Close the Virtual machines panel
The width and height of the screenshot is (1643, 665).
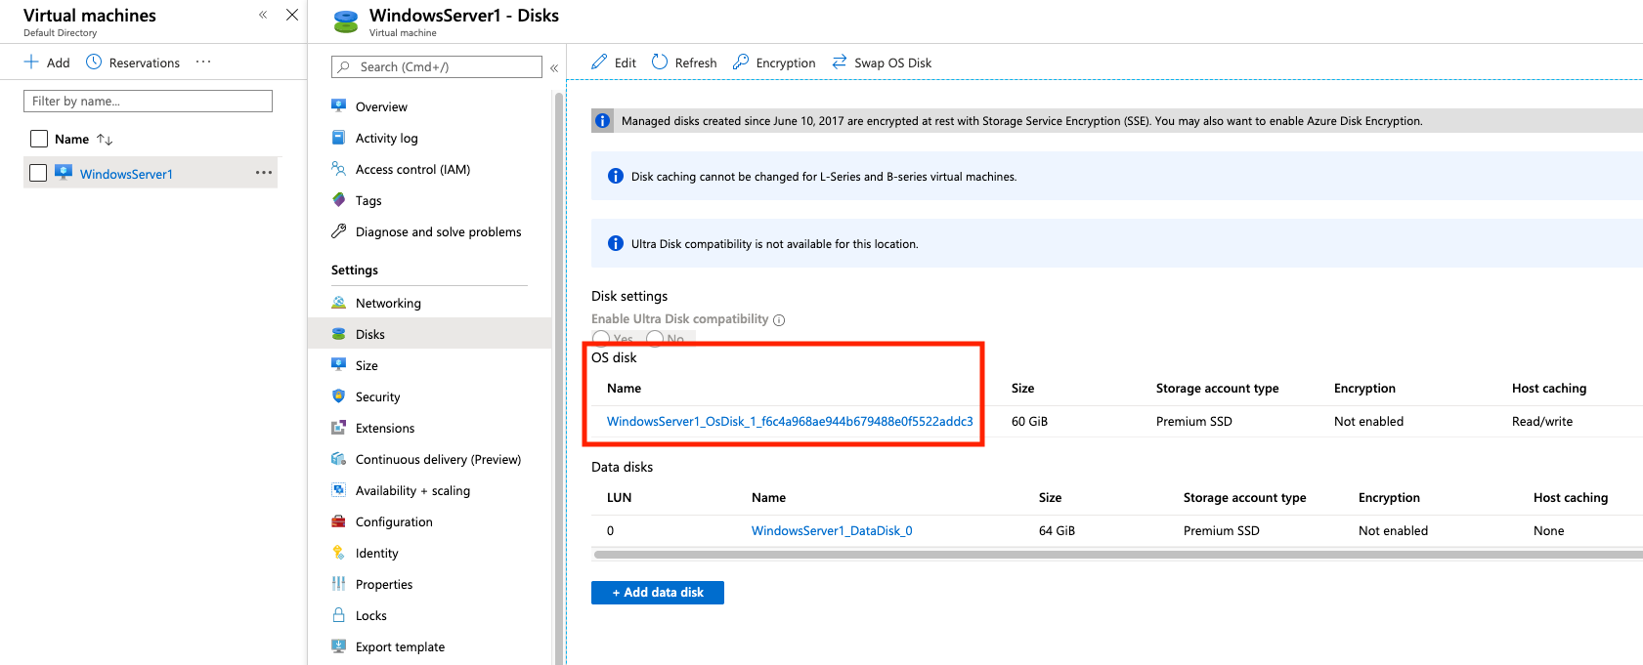click(291, 15)
